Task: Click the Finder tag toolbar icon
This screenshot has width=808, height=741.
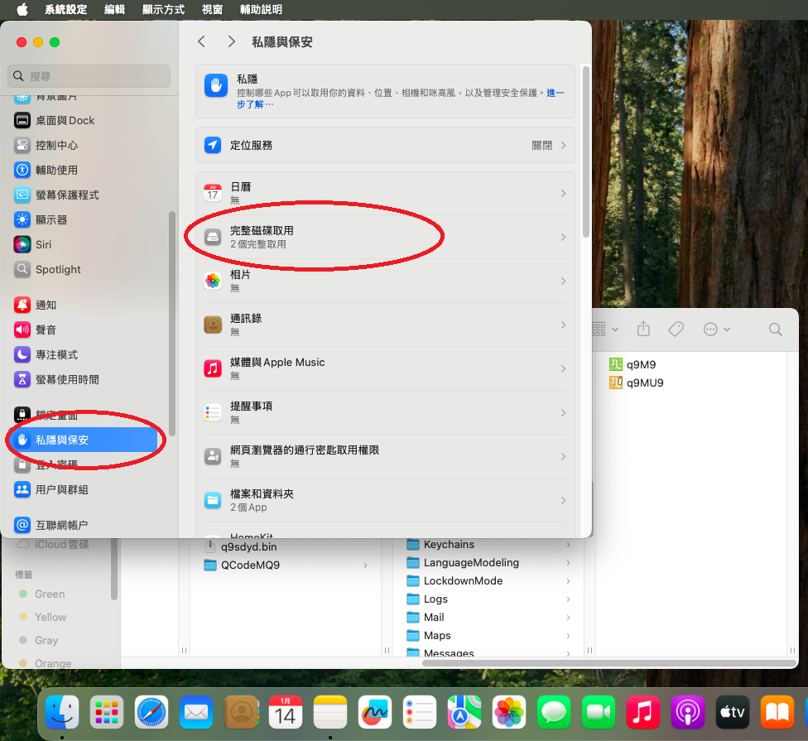Action: click(x=676, y=330)
